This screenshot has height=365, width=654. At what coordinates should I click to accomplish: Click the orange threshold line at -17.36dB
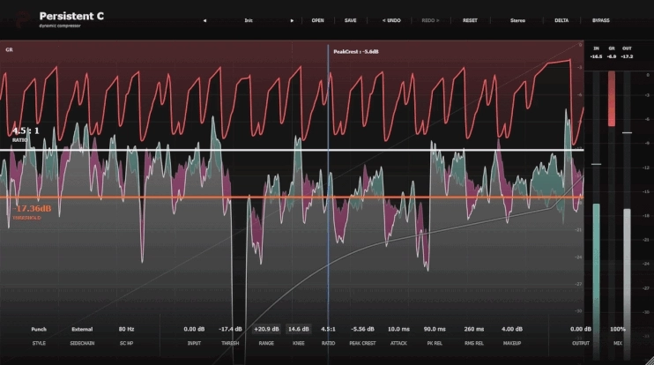(292, 197)
